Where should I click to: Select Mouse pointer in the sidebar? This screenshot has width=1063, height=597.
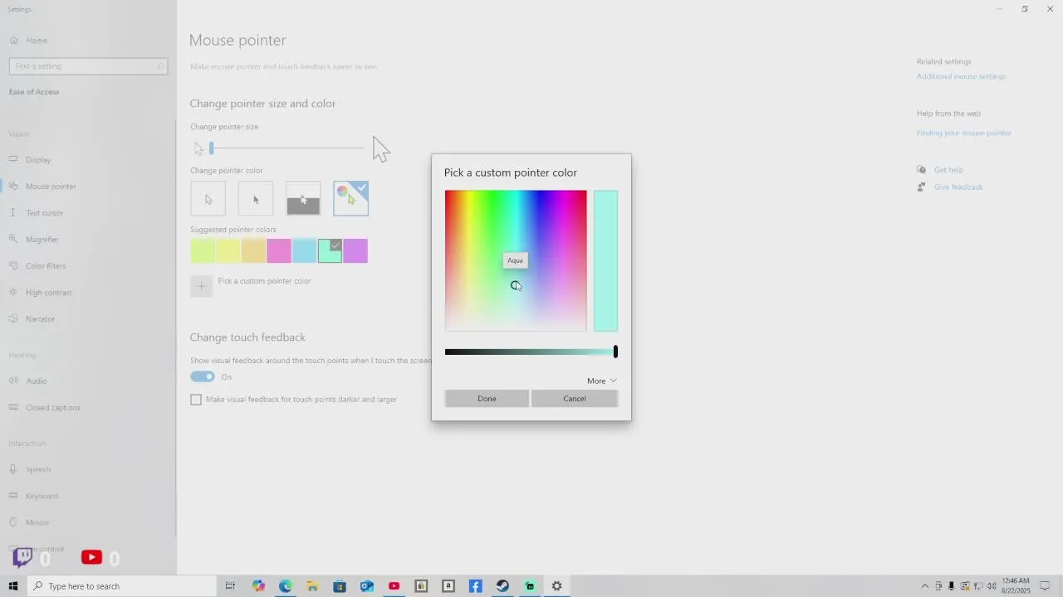click(50, 186)
